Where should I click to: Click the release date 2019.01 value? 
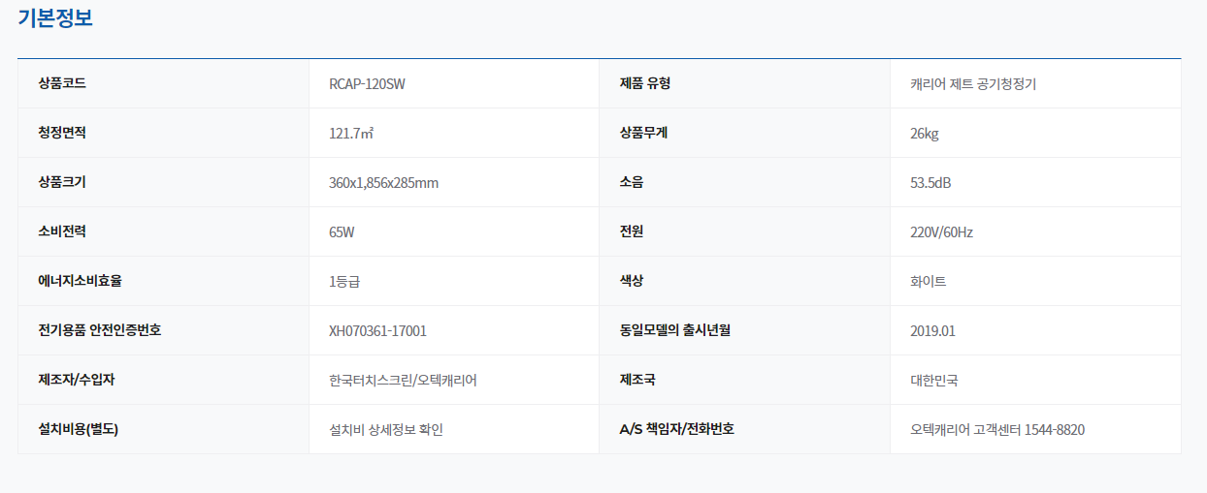[x=932, y=331]
